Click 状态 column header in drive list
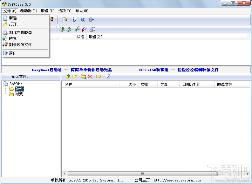 [74, 37]
